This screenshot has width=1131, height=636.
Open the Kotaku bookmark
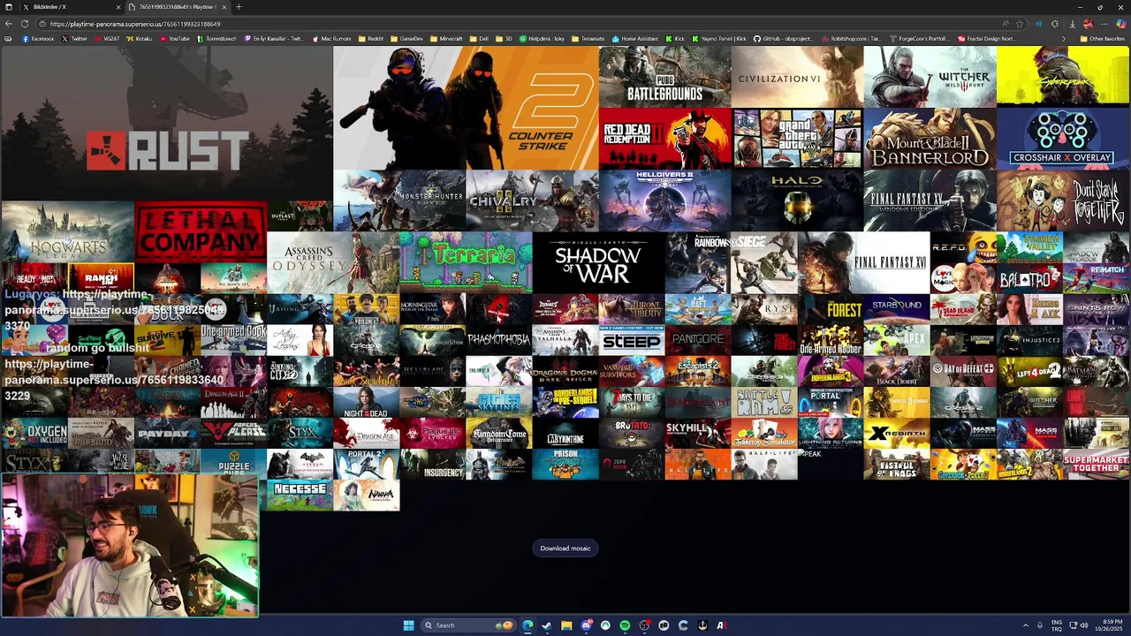pyautogui.click(x=139, y=39)
